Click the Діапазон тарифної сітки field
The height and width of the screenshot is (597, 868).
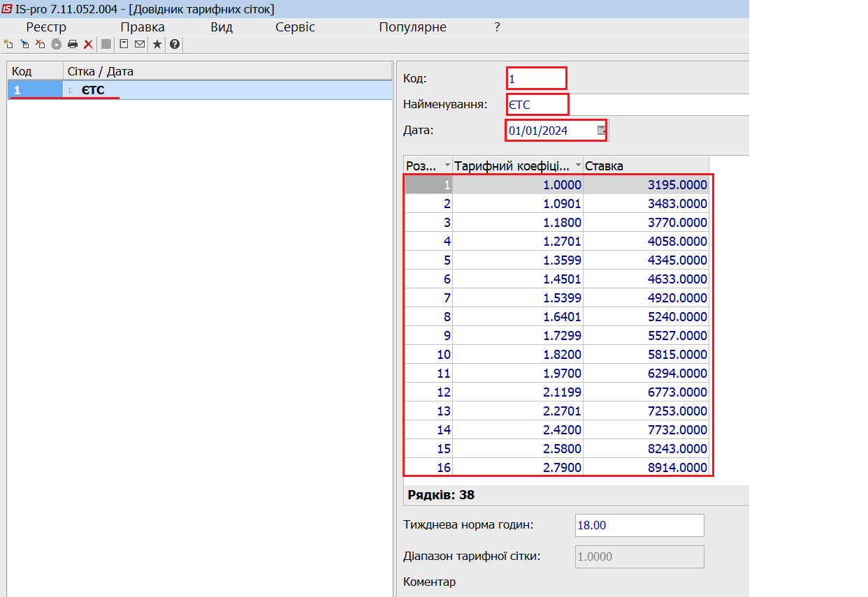pos(639,557)
